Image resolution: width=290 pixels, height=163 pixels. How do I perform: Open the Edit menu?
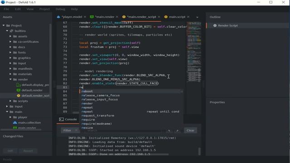pos(18,9)
